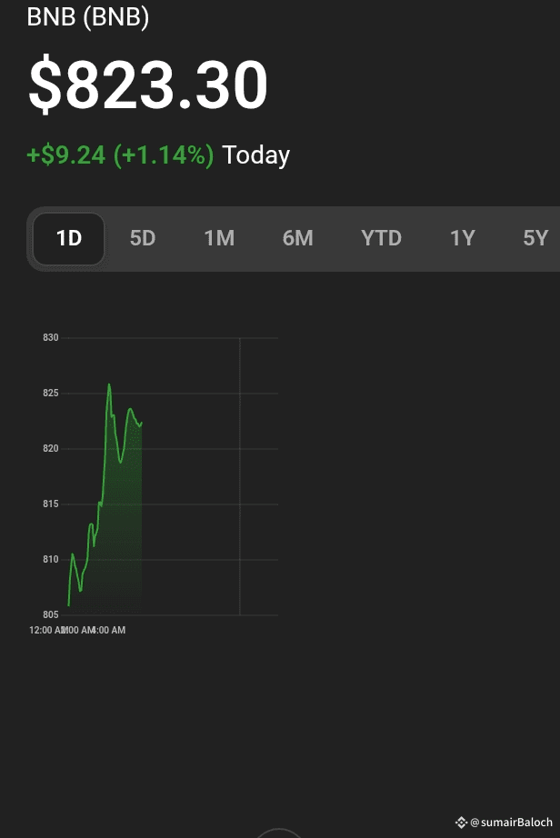
Task: Click the 805 y-axis label
Action: pyautogui.click(x=51, y=615)
